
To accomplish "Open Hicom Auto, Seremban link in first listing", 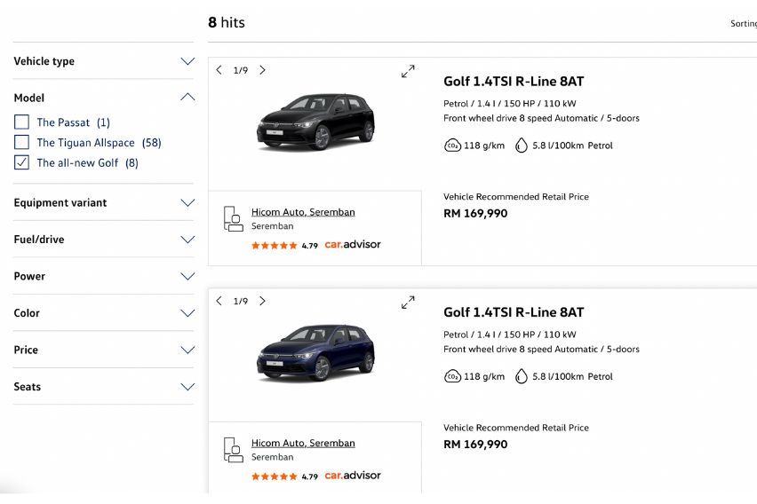I will [x=303, y=212].
